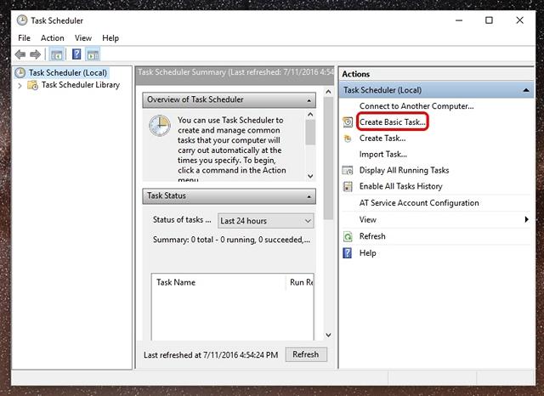The image size is (544, 396).
Task: Click the Create Basic Task icon
Action: tap(348, 122)
